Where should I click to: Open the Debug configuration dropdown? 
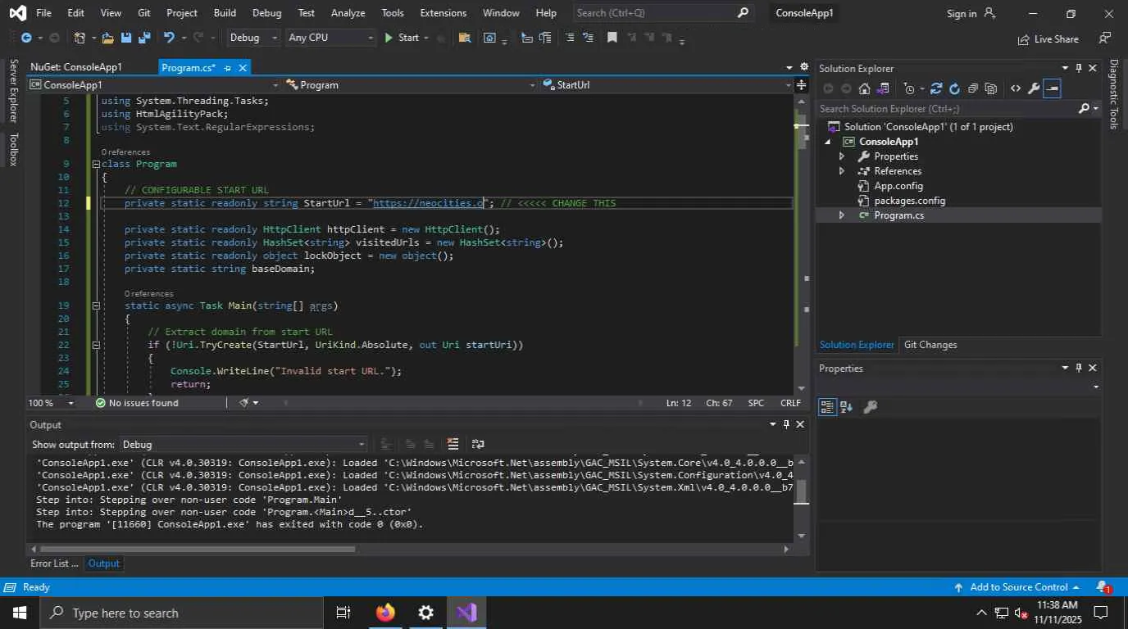(x=253, y=38)
